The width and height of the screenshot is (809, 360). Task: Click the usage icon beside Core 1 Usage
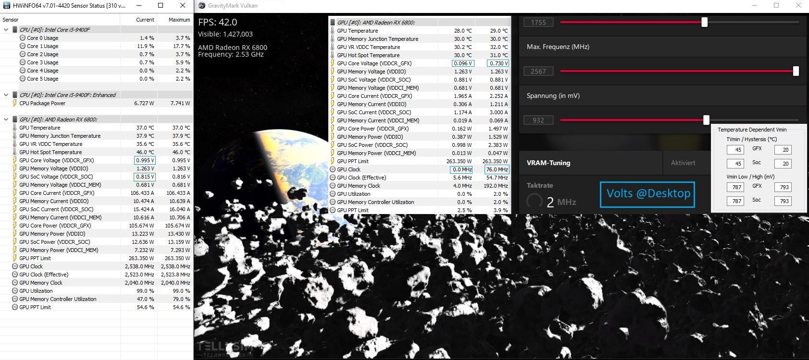[23, 46]
